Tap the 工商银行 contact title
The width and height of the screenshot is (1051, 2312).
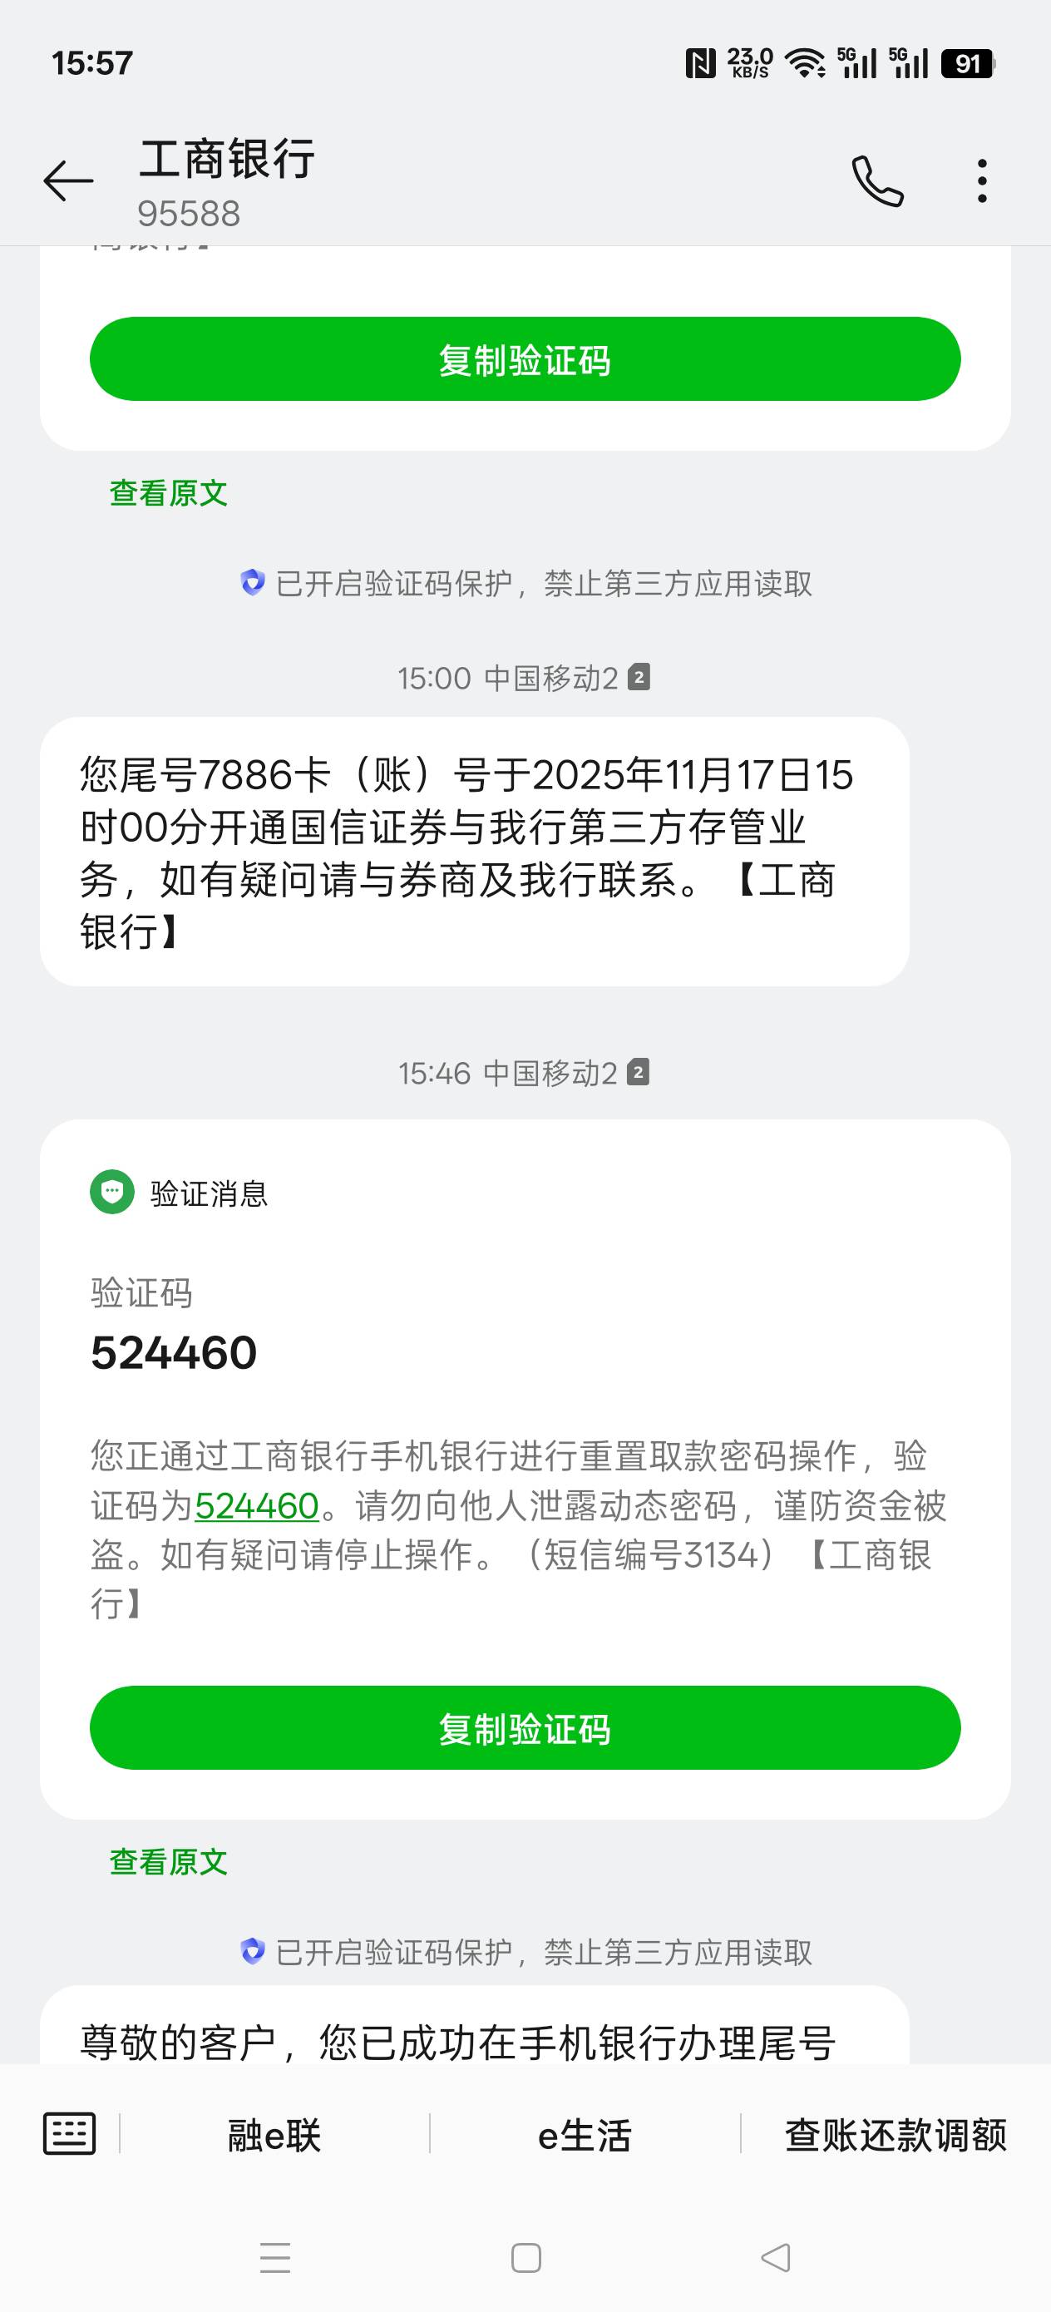pos(227,160)
